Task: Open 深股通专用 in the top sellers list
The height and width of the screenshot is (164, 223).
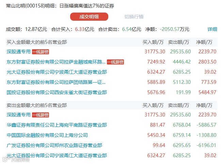Action: click(x=19, y=115)
